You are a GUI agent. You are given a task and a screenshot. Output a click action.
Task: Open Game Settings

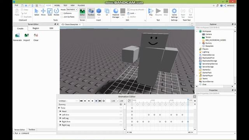pyautogui.click(x=174, y=13)
